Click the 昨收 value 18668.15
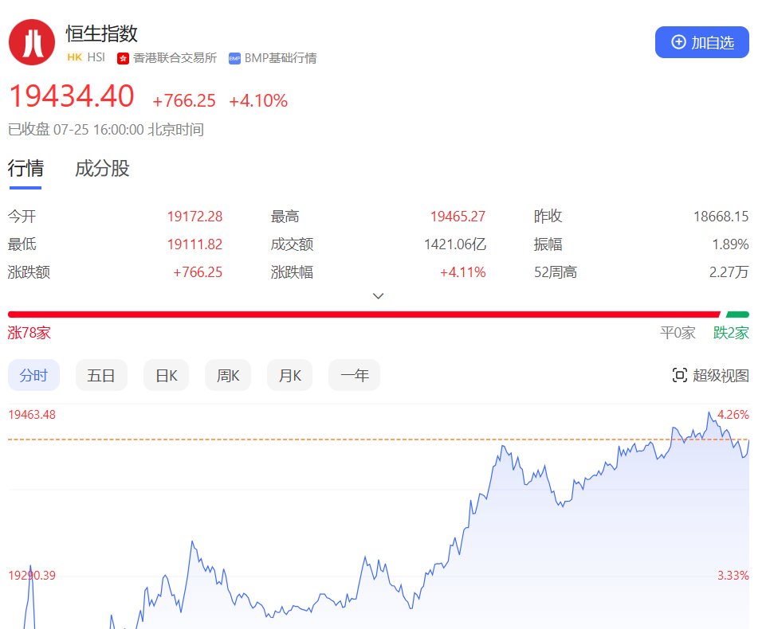 [x=721, y=217]
